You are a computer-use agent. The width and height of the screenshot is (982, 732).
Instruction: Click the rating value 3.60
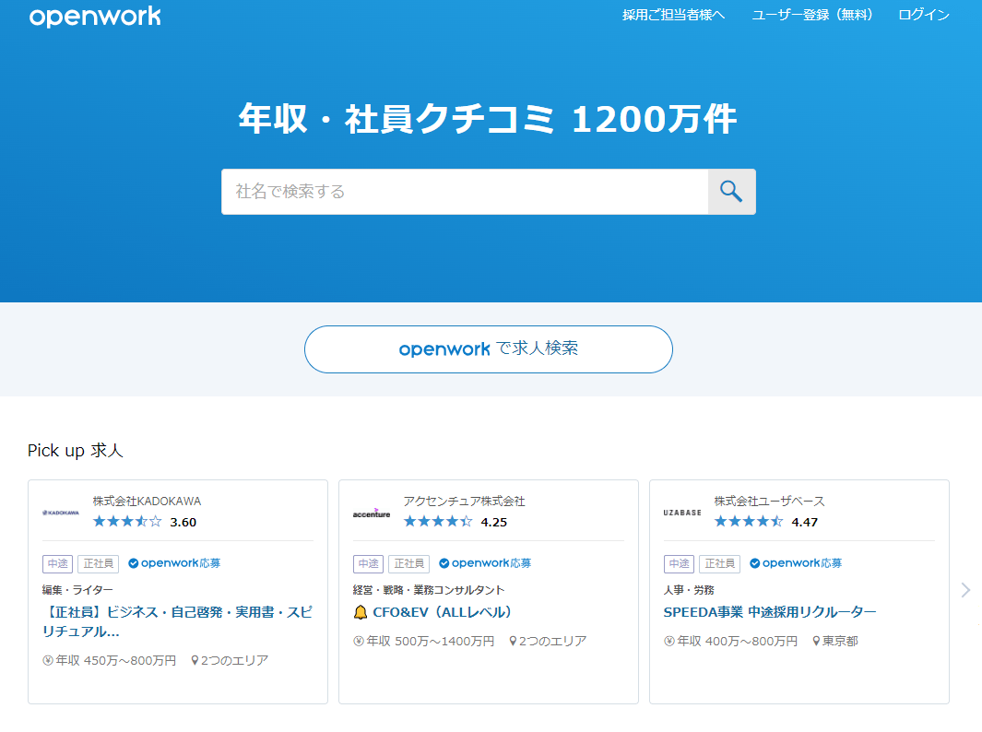pos(183,522)
